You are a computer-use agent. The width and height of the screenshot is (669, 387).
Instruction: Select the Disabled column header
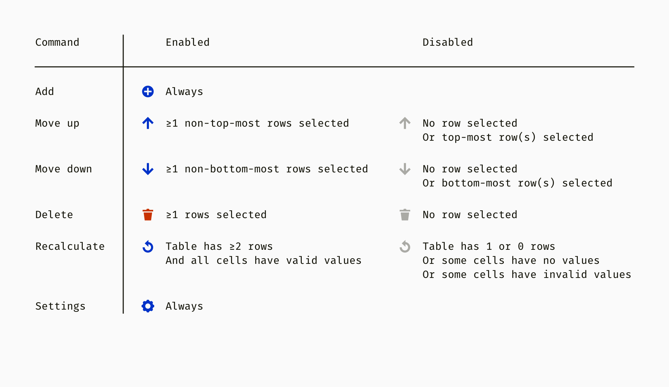(448, 42)
